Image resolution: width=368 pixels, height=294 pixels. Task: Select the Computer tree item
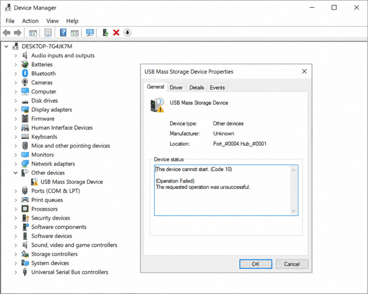click(43, 92)
